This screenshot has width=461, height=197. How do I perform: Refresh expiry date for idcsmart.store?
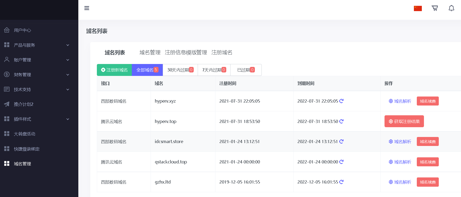pyautogui.click(x=341, y=141)
